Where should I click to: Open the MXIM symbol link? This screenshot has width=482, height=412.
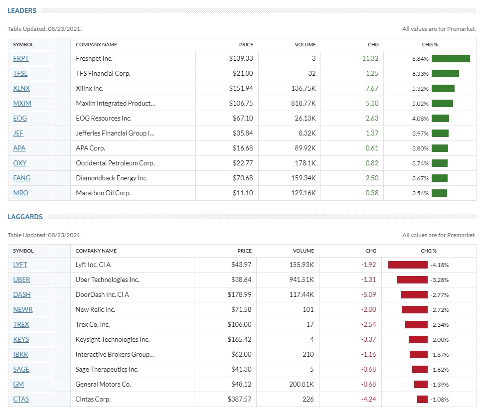pos(22,103)
